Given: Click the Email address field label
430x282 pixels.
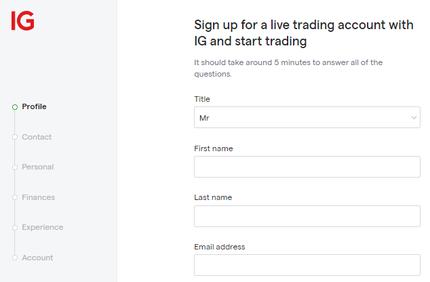Looking at the screenshot, I should (219, 247).
